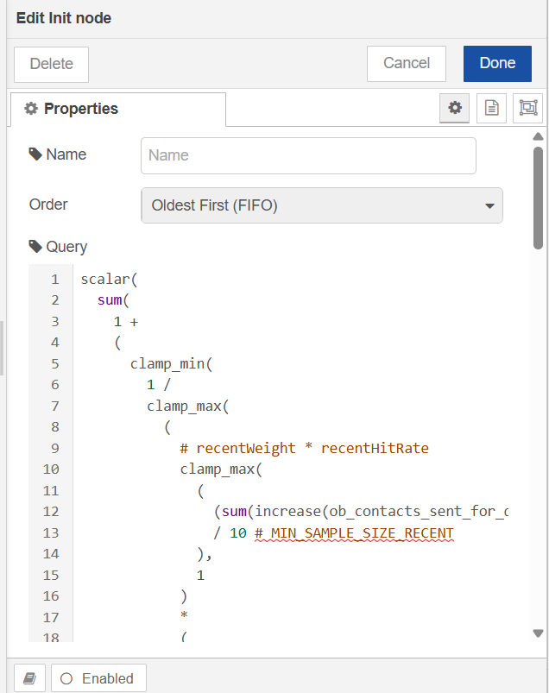Click the Order label
Screen dimensions: 549x693
coord(48,205)
